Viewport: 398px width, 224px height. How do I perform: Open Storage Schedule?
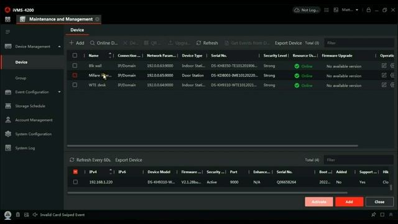click(x=30, y=106)
